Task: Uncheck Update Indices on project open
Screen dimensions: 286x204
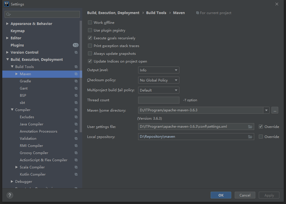Action: coord(90,61)
